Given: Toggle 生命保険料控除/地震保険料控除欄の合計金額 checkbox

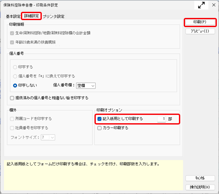Looking at the screenshot, I should tap(12, 33).
